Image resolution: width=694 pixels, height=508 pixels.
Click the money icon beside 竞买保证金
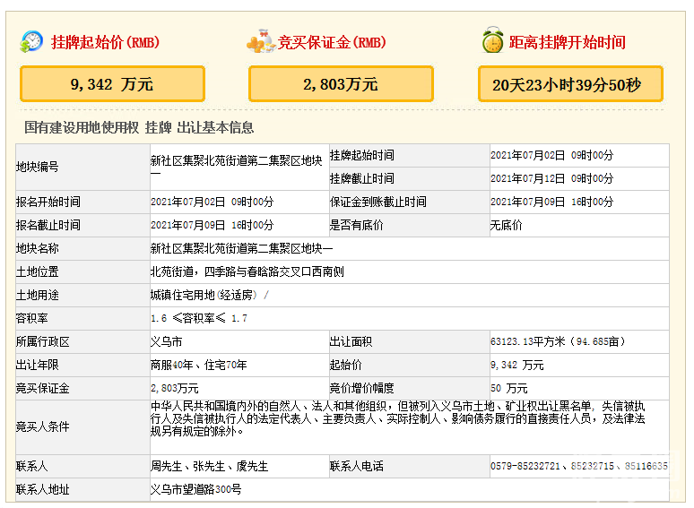pyautogui.click(x=260, y=41)
